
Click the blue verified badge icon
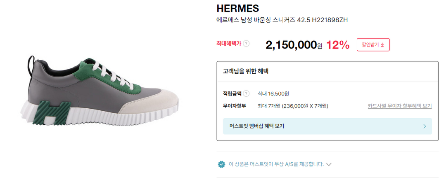[x=222, y=164]
